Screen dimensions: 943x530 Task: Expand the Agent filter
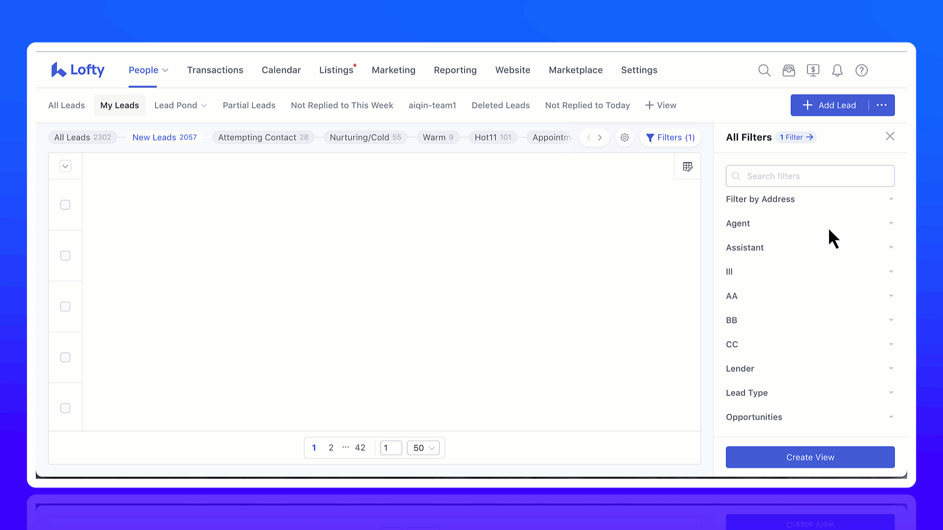pos(810,223)
